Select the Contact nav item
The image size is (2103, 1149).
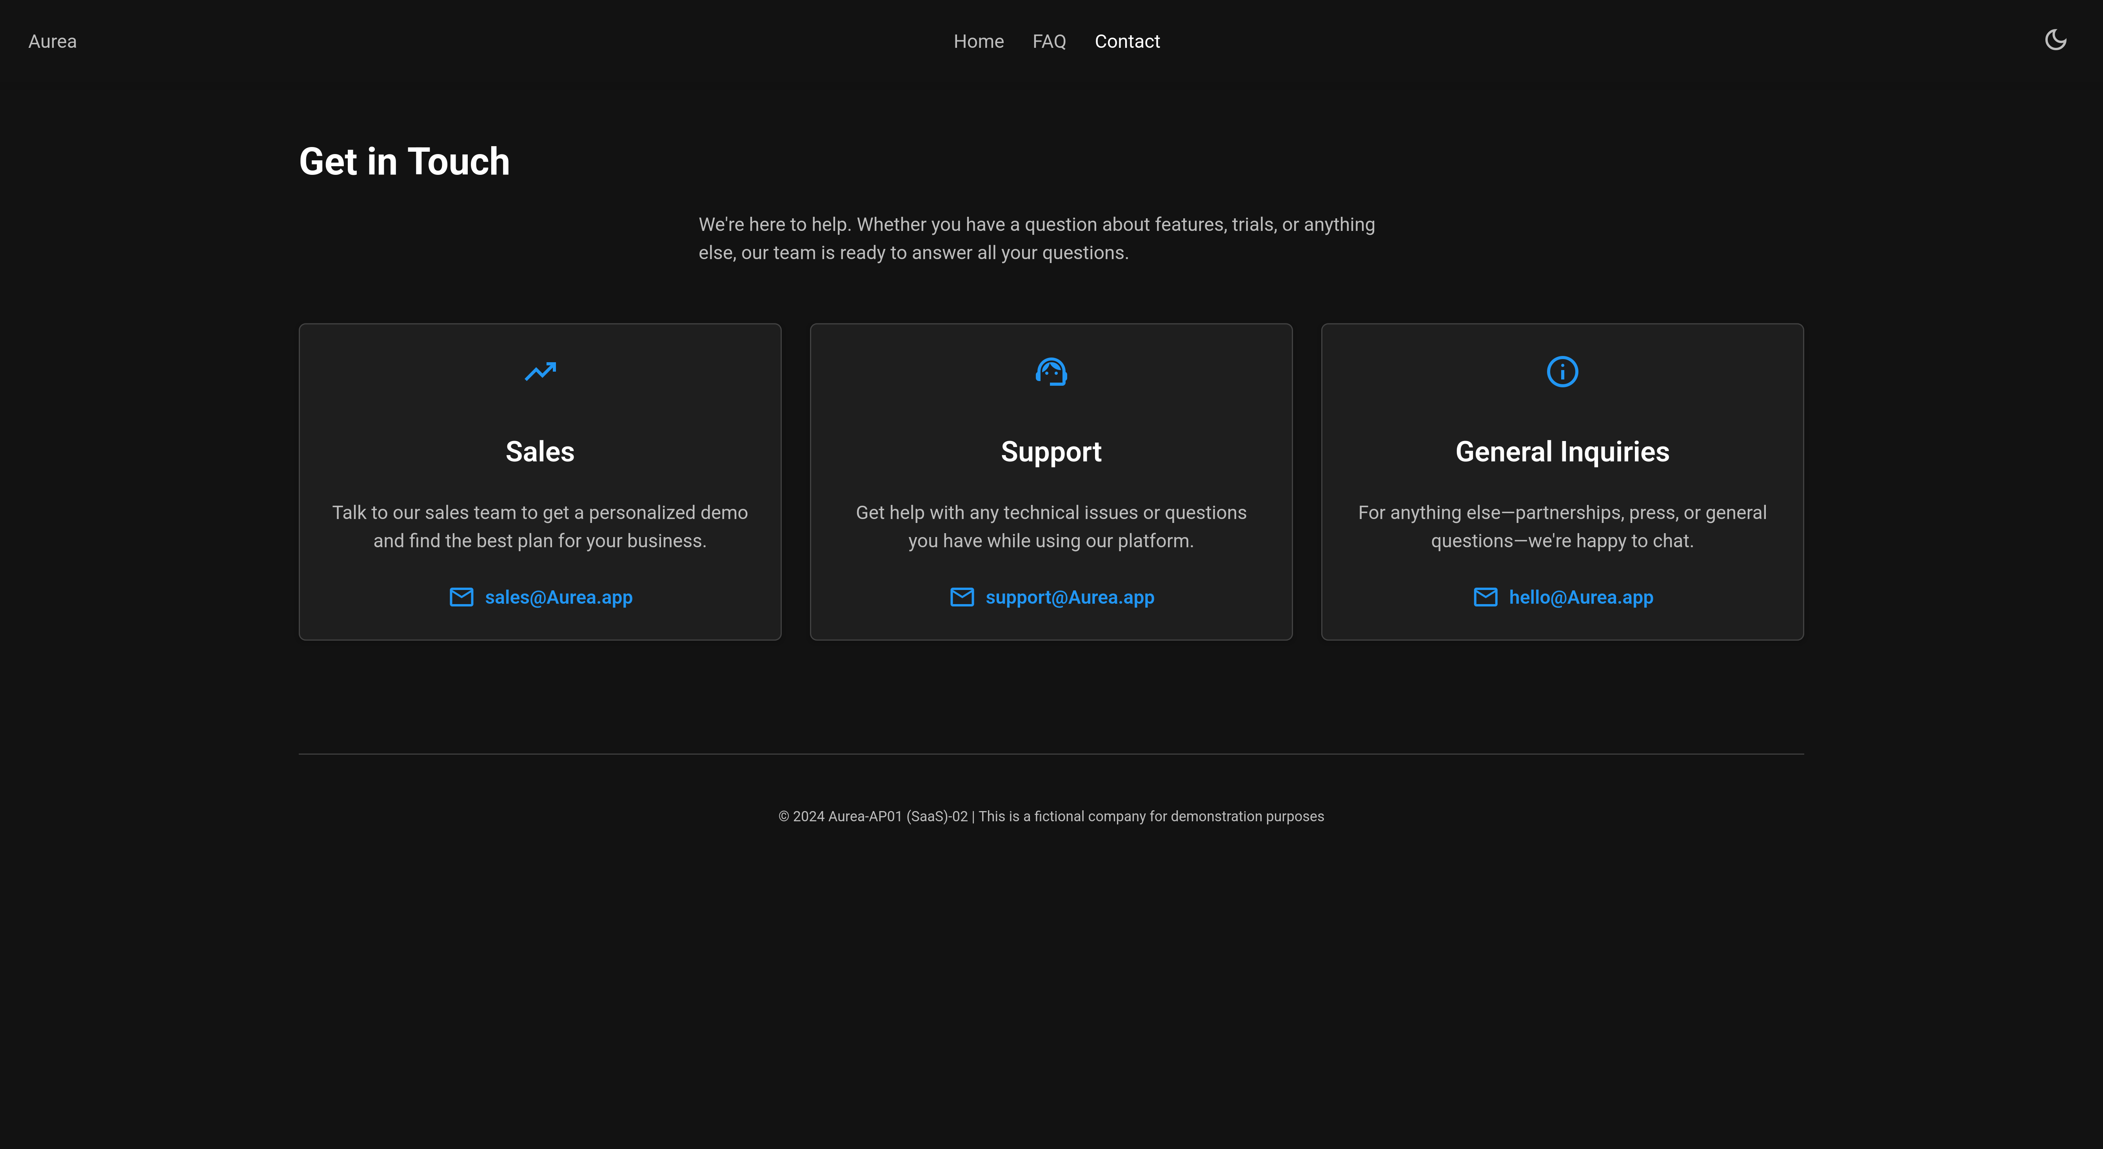[1127, 42]
